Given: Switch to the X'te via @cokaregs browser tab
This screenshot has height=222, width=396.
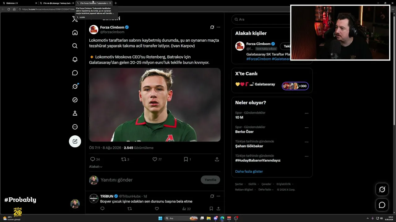Looking at the screenshot, I should (57, 3).
